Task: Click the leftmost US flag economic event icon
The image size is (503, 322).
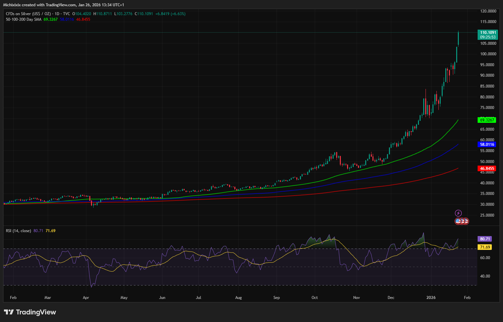Action: pyautogui.click(x=458, y=221)
